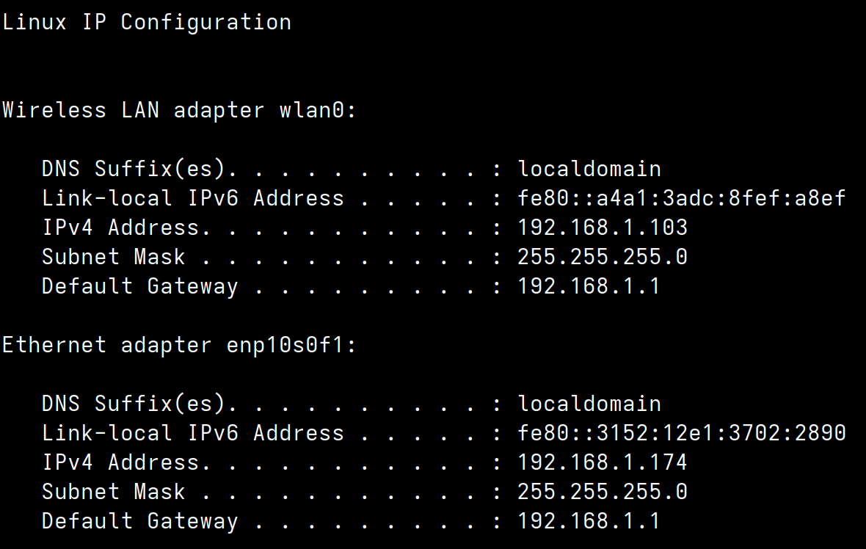
Task: Click the "Link-local IPv6 Address" label under wlan0
Action: point(192,198)
